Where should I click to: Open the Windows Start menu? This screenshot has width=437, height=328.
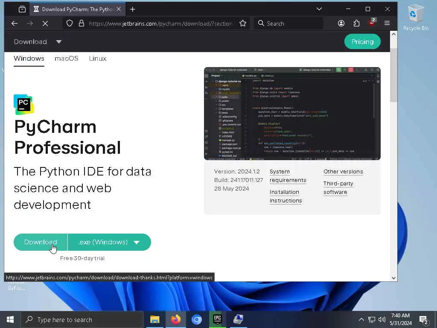[x=10, y=319]
